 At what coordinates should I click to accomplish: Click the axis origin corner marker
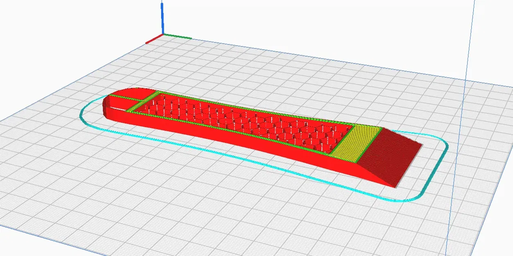click(163, 34)
